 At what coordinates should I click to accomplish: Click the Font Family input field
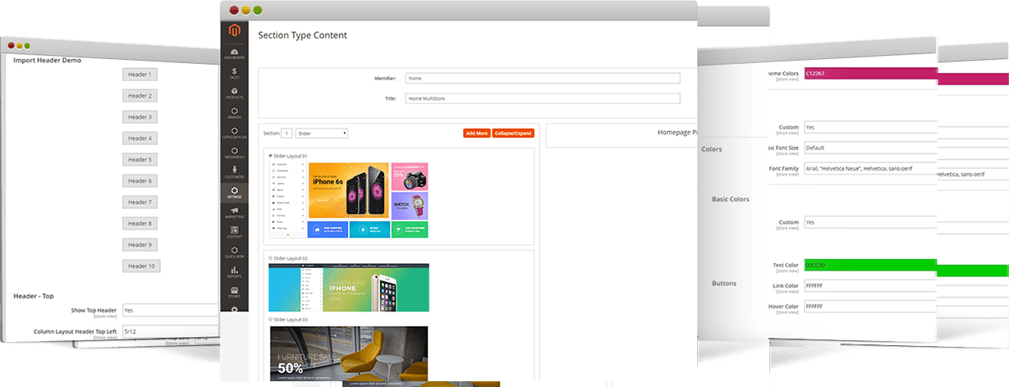(x=870, y=168)
